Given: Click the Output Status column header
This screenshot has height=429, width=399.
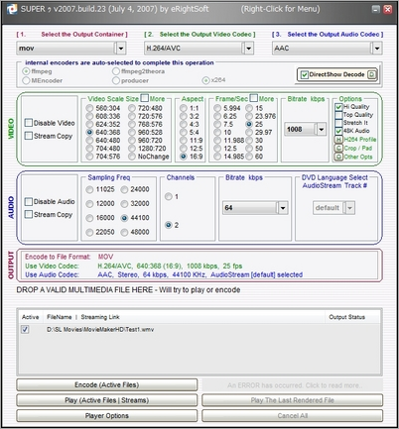Looking at the screenshot, I should (346, 317).
